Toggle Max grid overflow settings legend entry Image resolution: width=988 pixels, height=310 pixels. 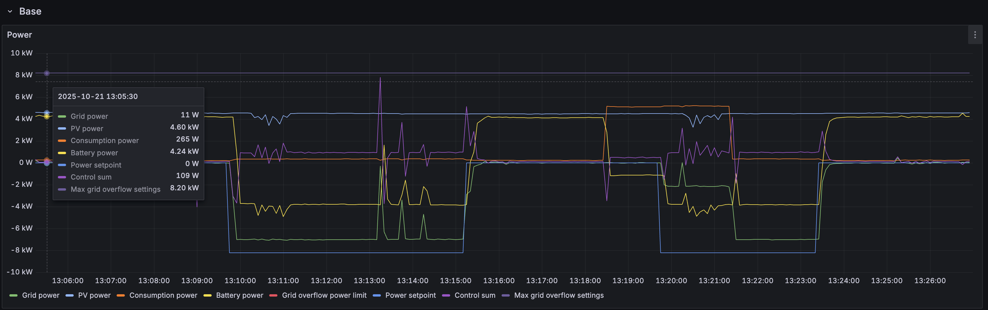pos(558,295)
